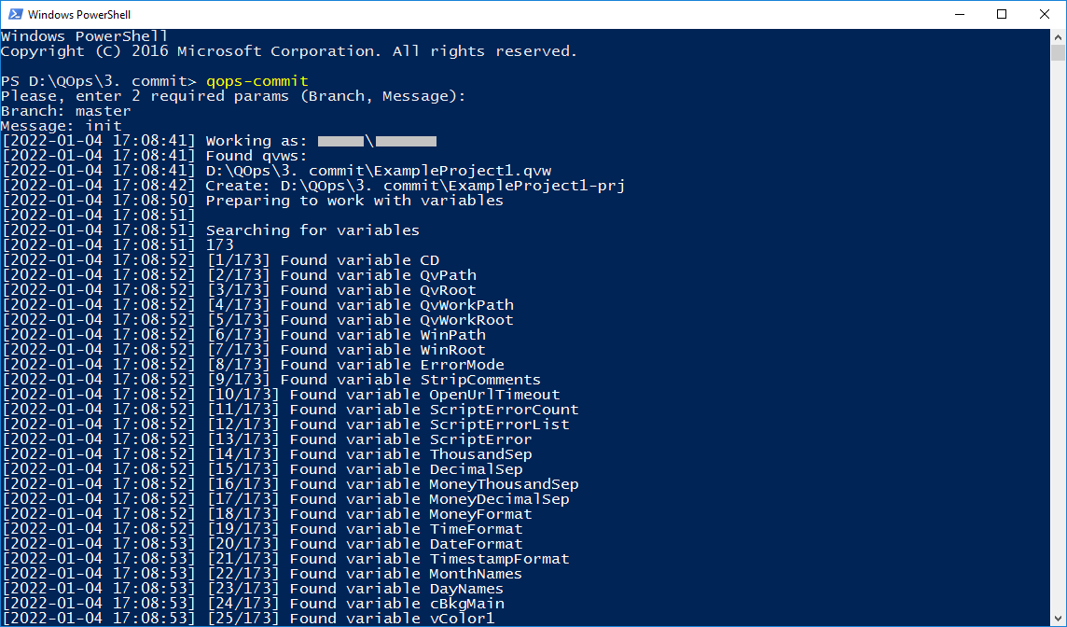Click the 'Found qvws:' log line
The height and width of the screenshot is (627, 1067).
point(155,156)
